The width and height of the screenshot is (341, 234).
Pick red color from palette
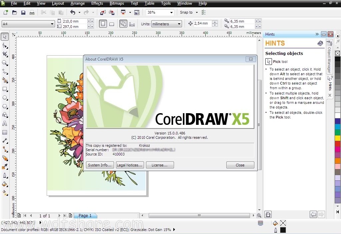pos(338,143)
